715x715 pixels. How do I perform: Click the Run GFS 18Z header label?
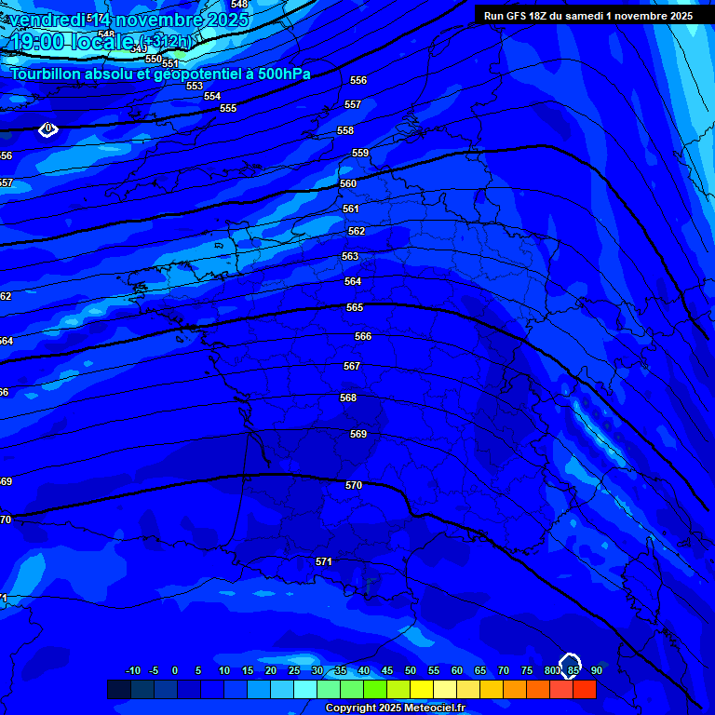[x=587, y=16]
